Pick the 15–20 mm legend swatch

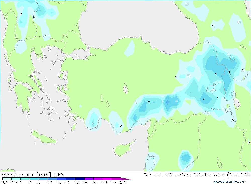pos(62,179)
